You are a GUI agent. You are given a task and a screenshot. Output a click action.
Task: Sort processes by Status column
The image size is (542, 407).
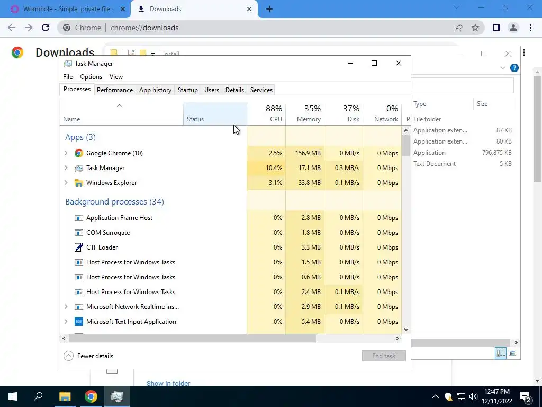point(215,113)
